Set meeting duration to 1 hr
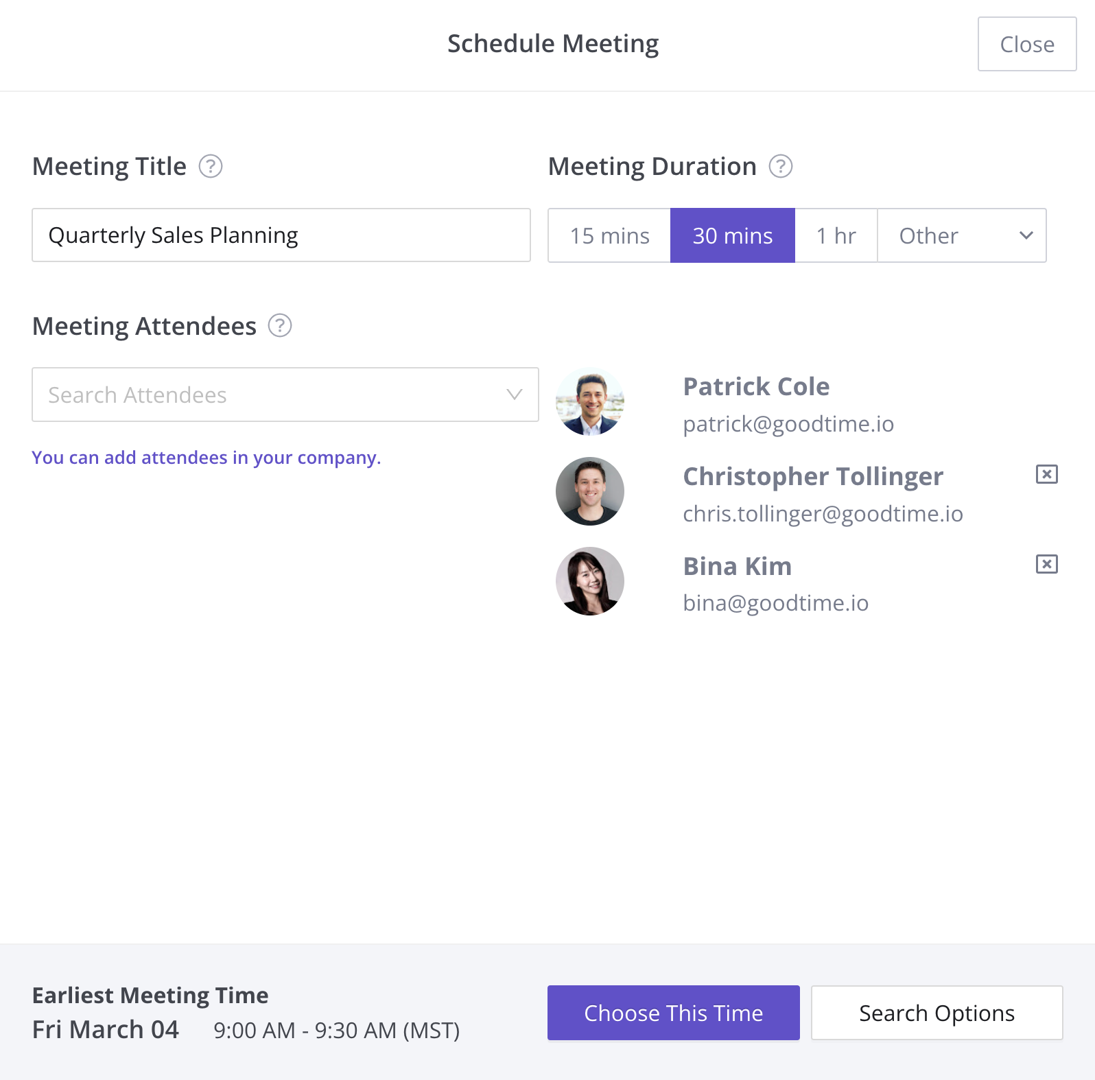Screen dimensions: 1095x1080 click(836, 235)
